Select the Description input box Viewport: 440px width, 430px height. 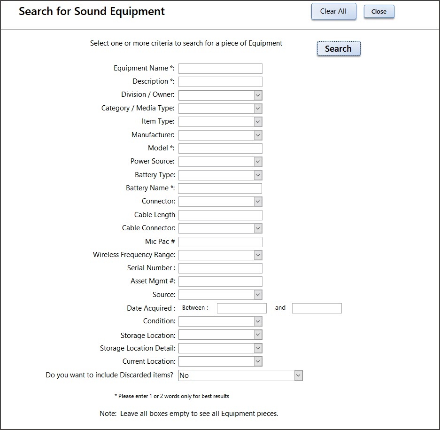point(220,82)
